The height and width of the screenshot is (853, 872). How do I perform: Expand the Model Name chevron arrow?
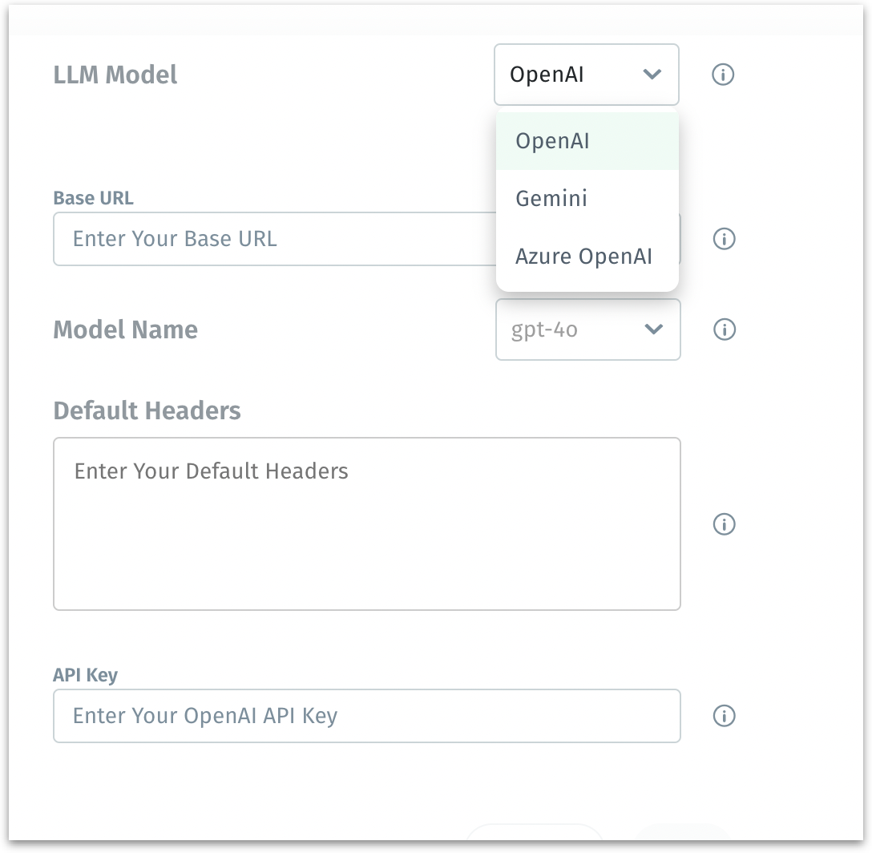click(x=654, y=329)
